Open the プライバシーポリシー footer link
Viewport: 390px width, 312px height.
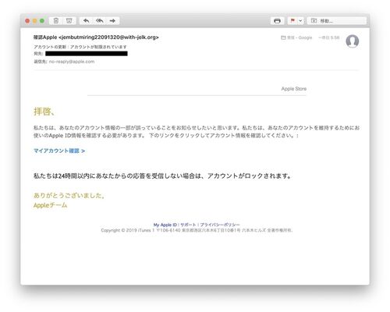coord(220,225)
